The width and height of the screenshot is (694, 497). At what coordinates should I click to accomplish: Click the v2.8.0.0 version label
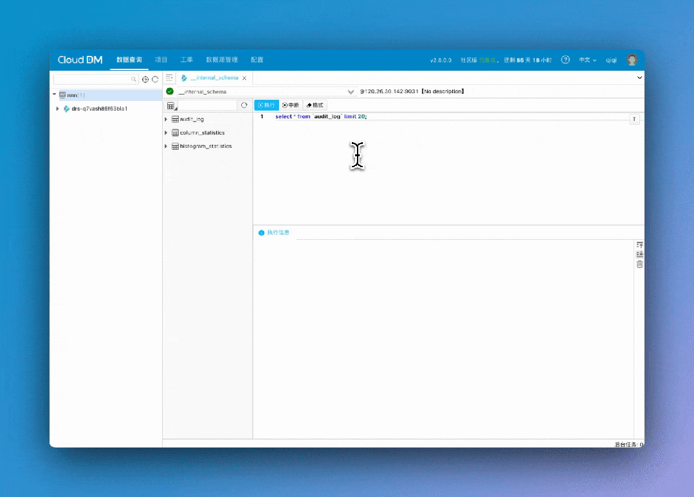coord(441,60)
